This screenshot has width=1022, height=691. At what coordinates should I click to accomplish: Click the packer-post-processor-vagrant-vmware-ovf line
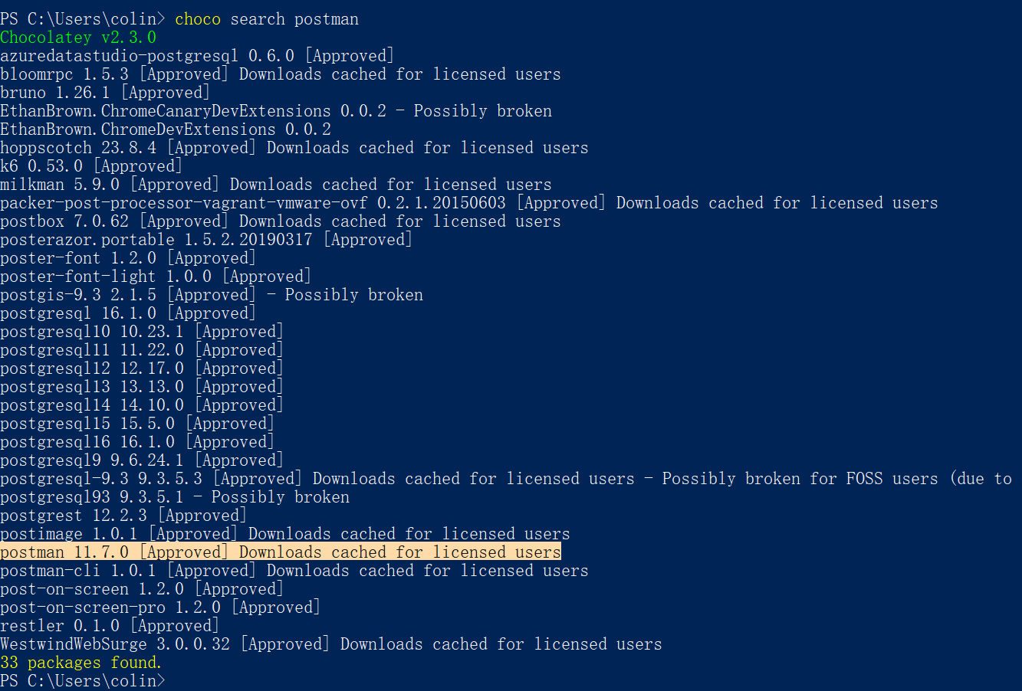click(x=468, y=203)
